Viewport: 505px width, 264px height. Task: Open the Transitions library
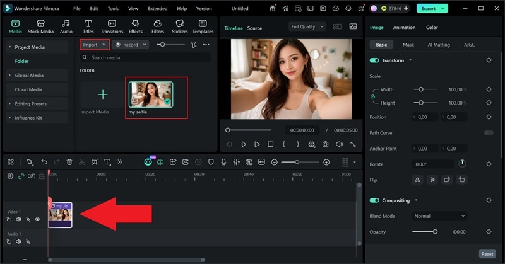(x=112, y=26)
